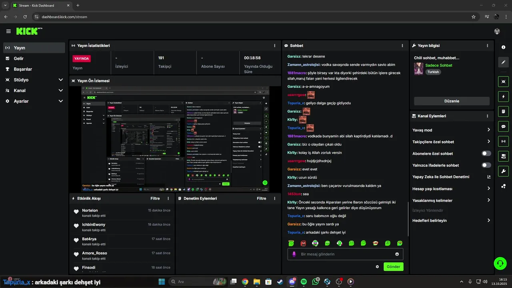Image resolution: width=512 pixels, height=288 pixels.
Task: Expand the Ayarlar sidebar section
Action: pos(34,101)
